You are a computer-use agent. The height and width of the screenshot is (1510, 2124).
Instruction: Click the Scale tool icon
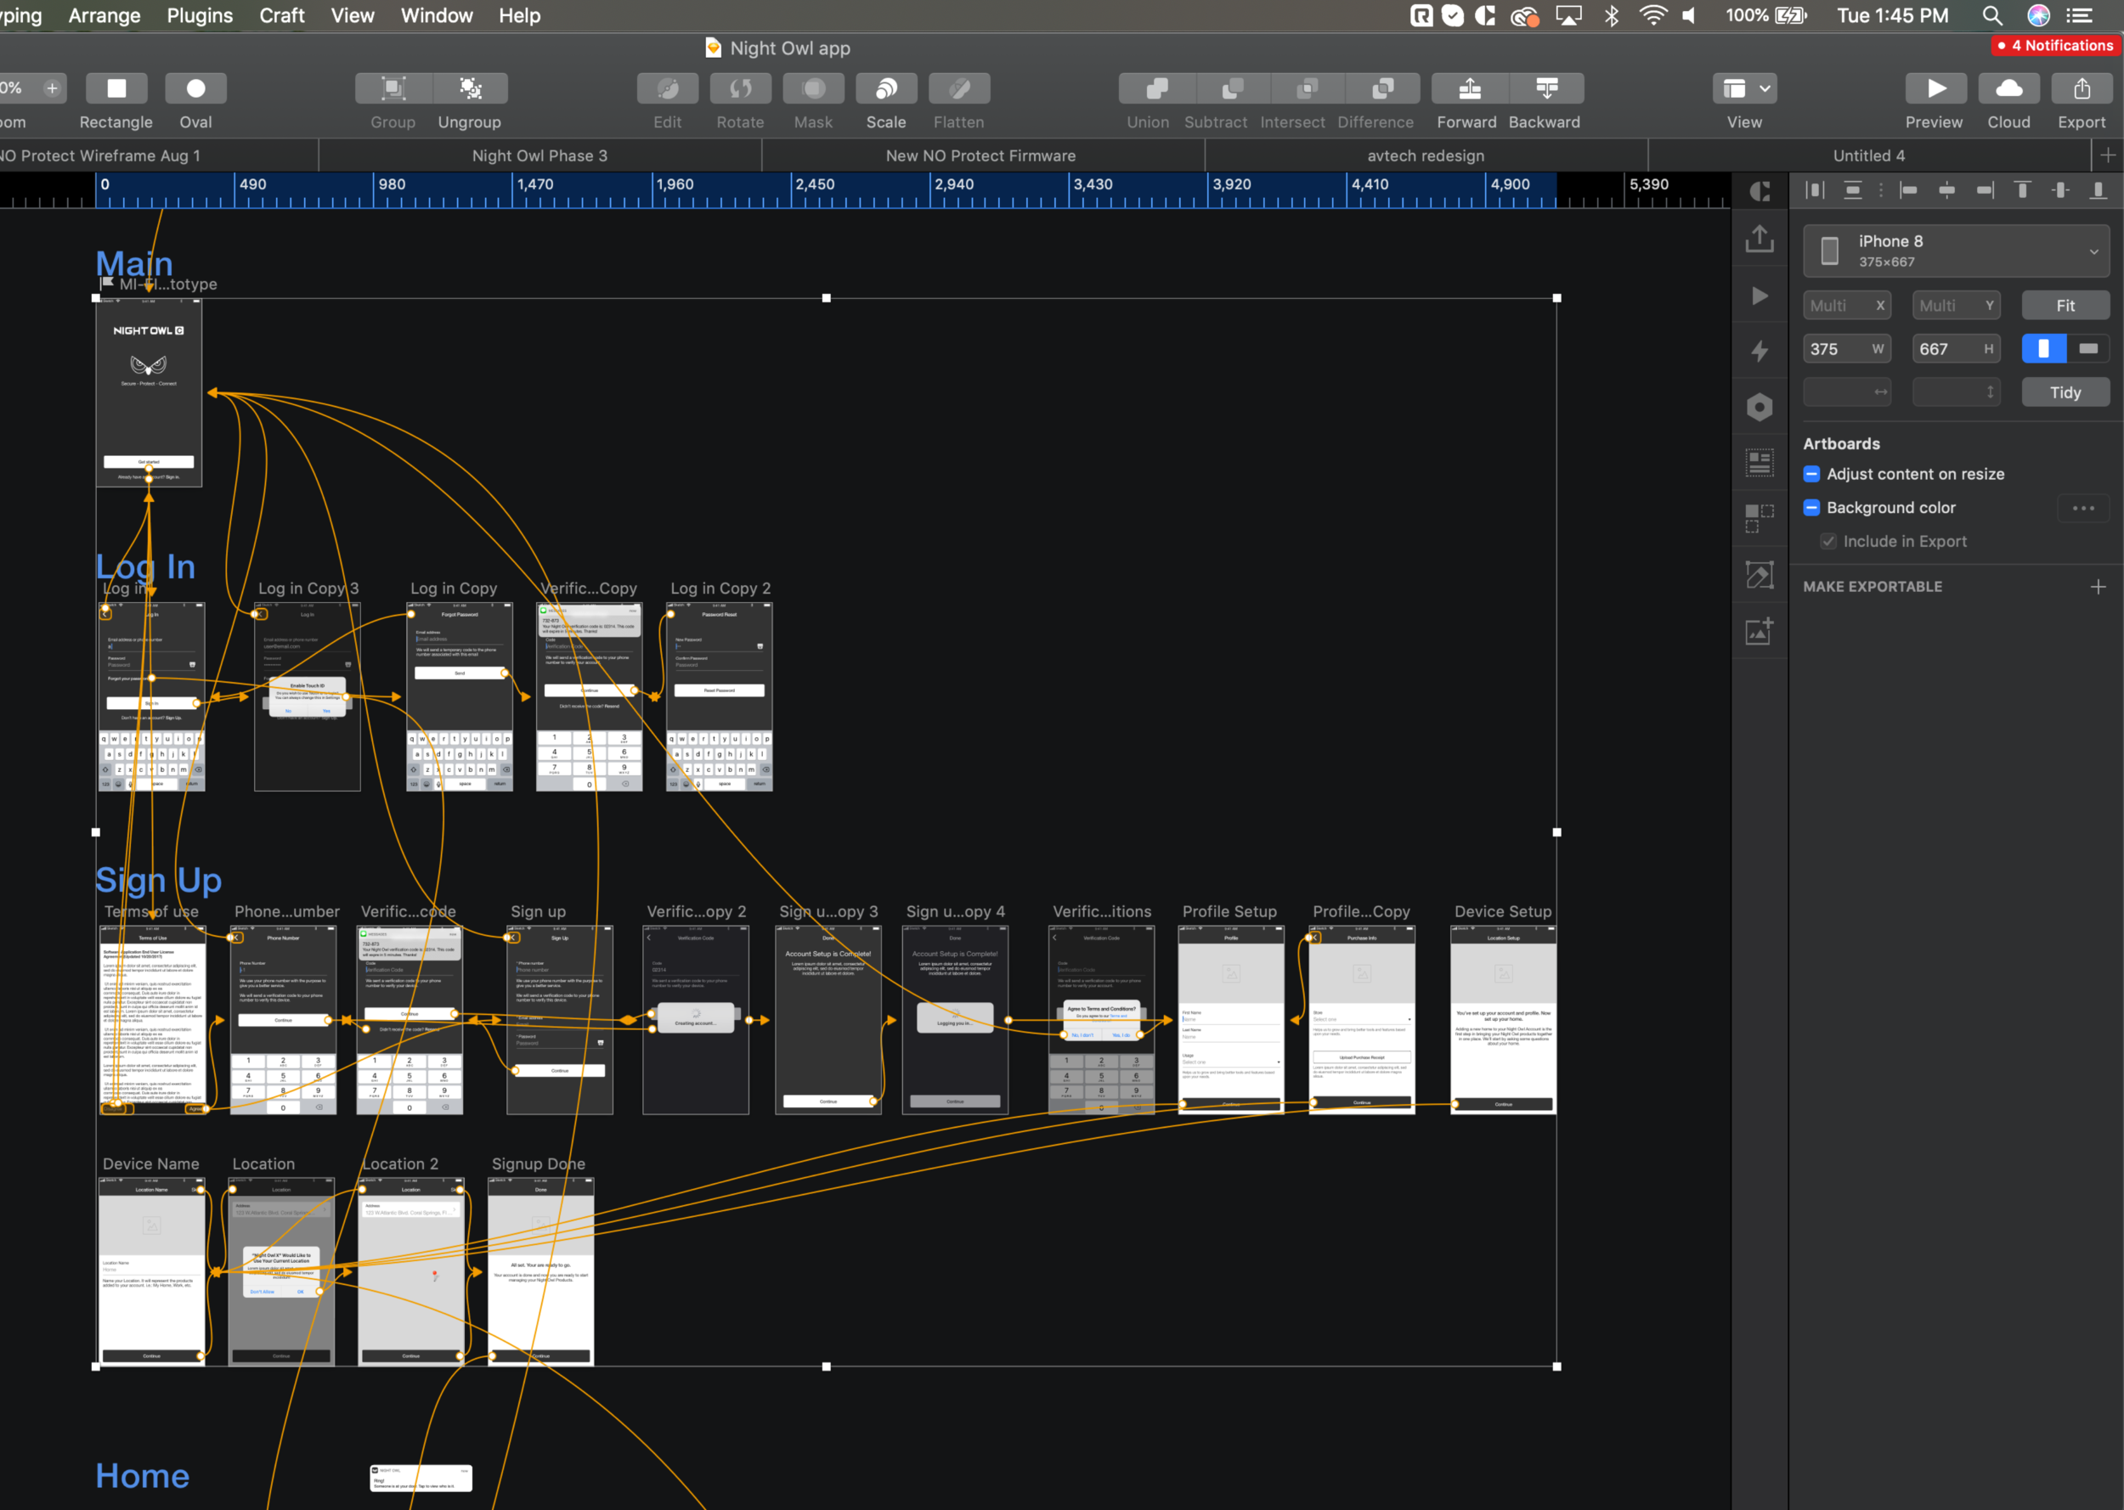(885, 88)
